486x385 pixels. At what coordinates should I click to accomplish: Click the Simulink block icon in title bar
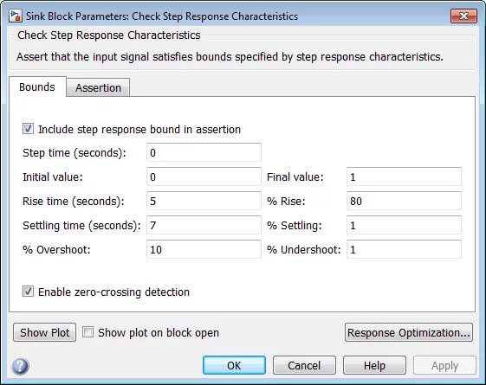16,16
